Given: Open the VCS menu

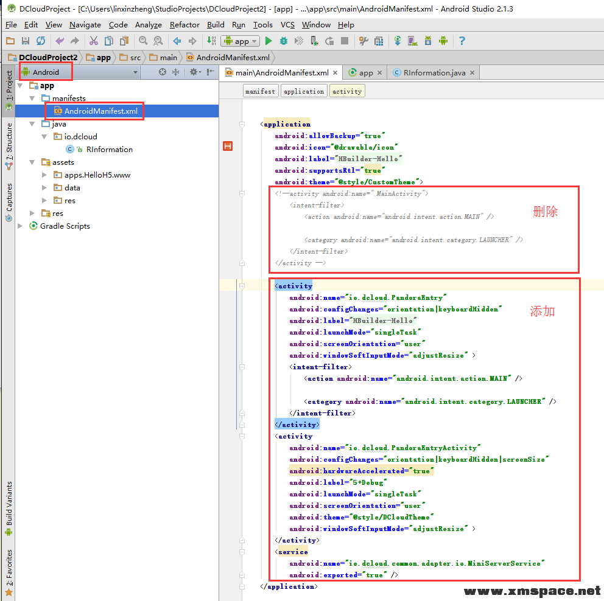Looking at the screenshot, I should coord(287,24).
